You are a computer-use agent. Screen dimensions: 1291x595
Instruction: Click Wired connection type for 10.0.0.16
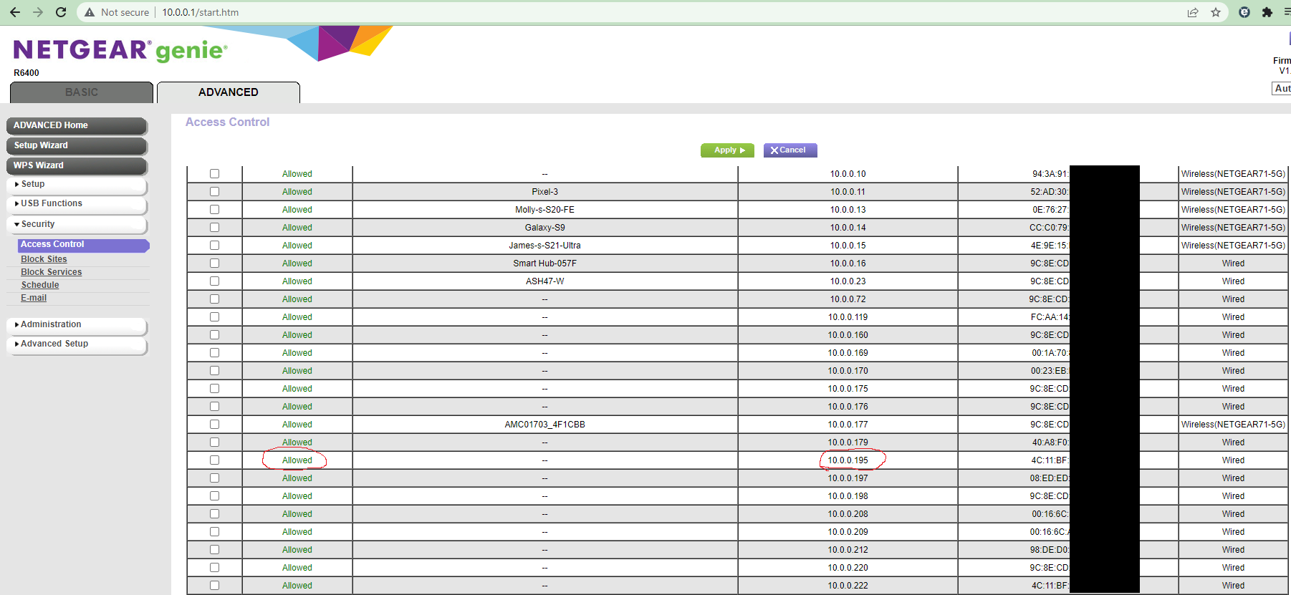pos(1233,263)
